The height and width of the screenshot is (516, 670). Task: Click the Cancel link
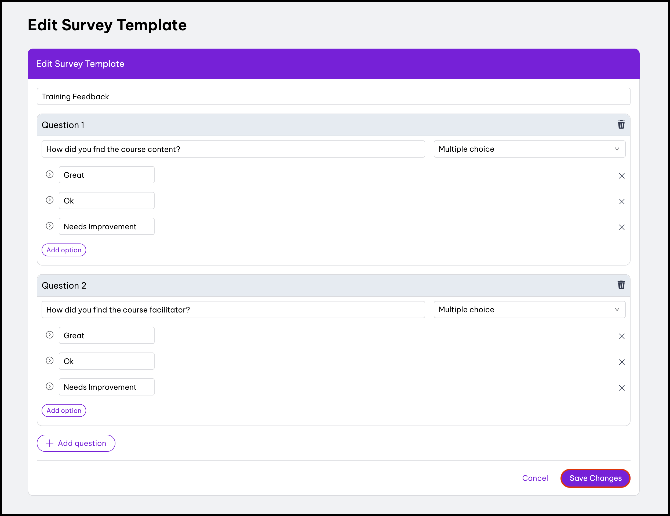tap(535, 478)
